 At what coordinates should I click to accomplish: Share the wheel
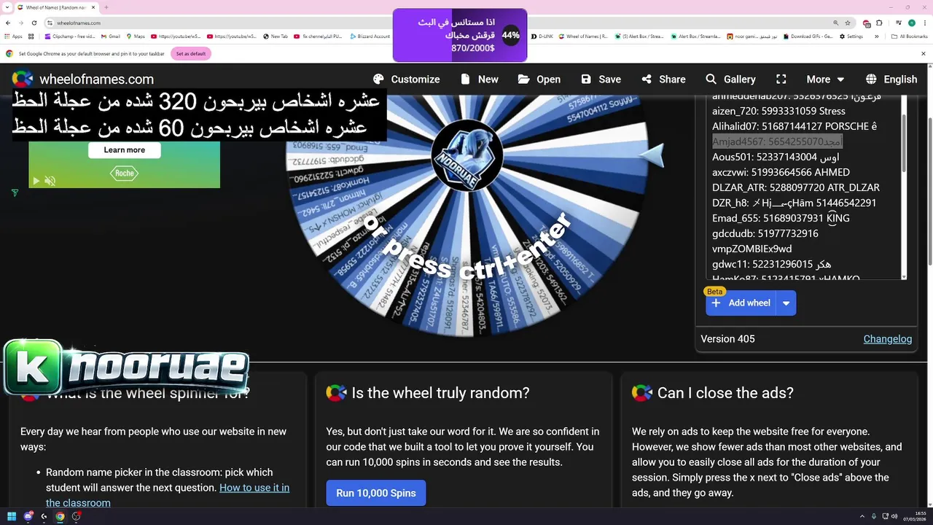click(x=663, y=79)
